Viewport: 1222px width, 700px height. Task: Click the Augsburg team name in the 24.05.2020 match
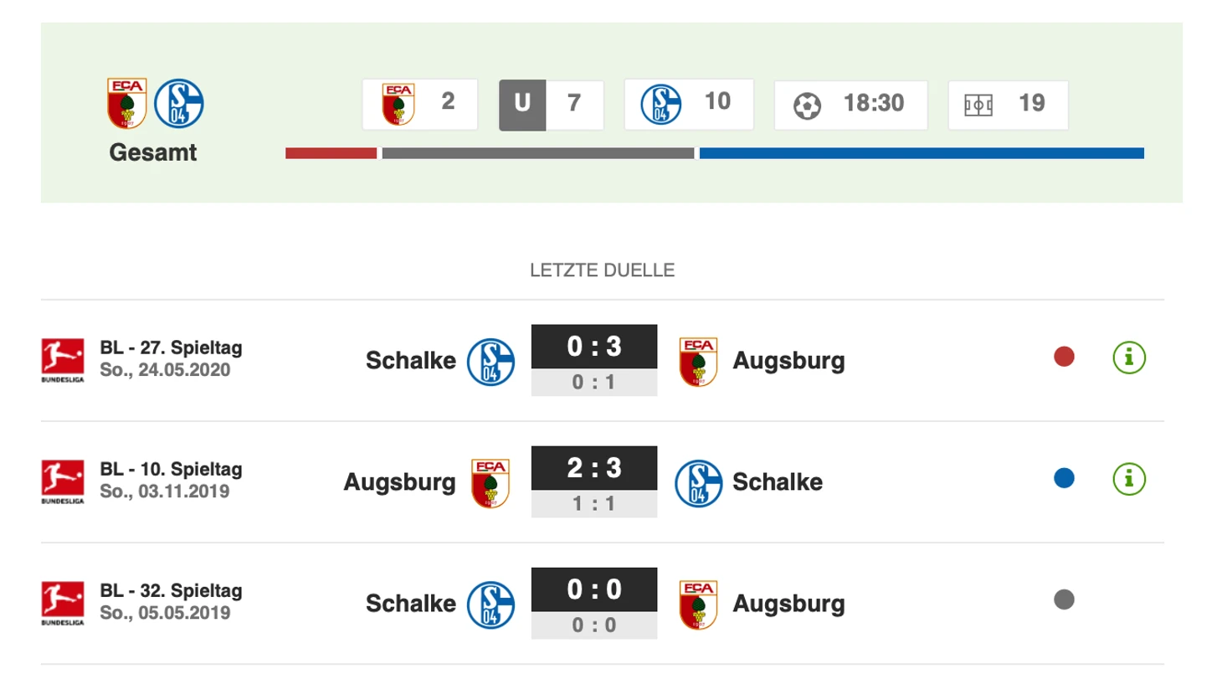(x=788, y=361)
